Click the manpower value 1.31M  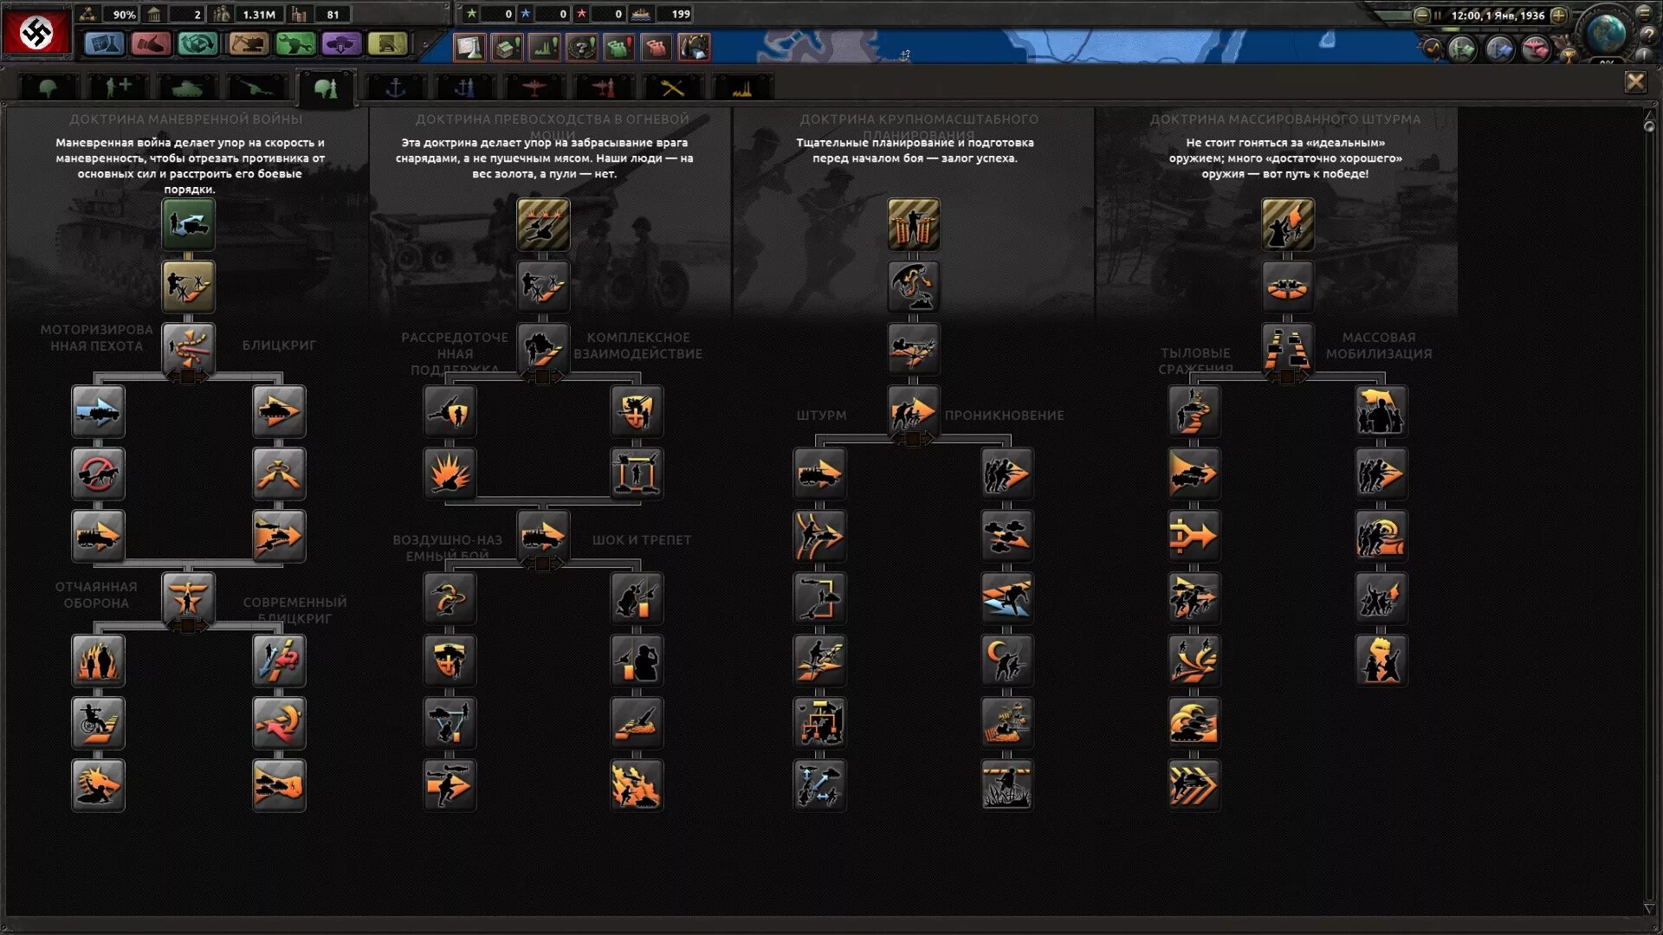click(258, 15)
